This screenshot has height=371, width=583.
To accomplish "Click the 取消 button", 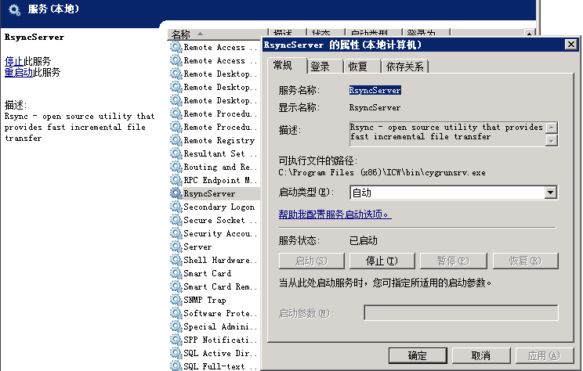I will (x=481, y=356).
